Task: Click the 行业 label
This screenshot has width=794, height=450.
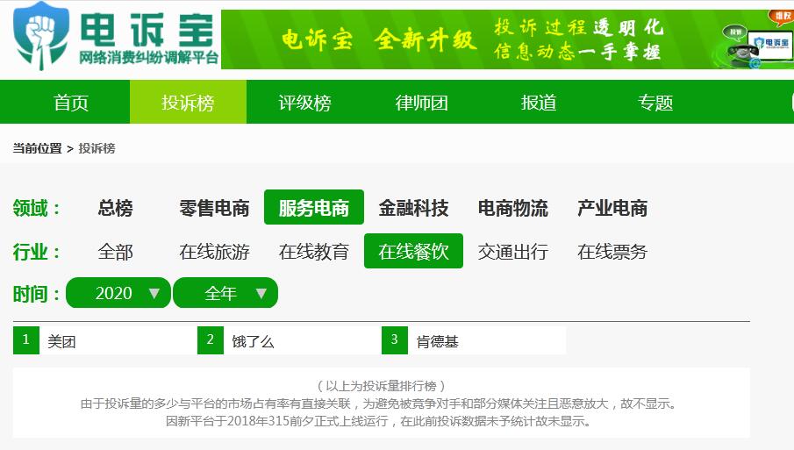Action: (37, 252)
